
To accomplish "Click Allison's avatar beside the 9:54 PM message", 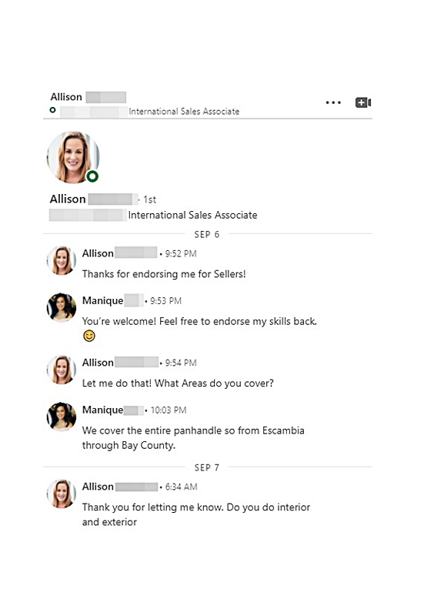I will click(x=61, y=370).
